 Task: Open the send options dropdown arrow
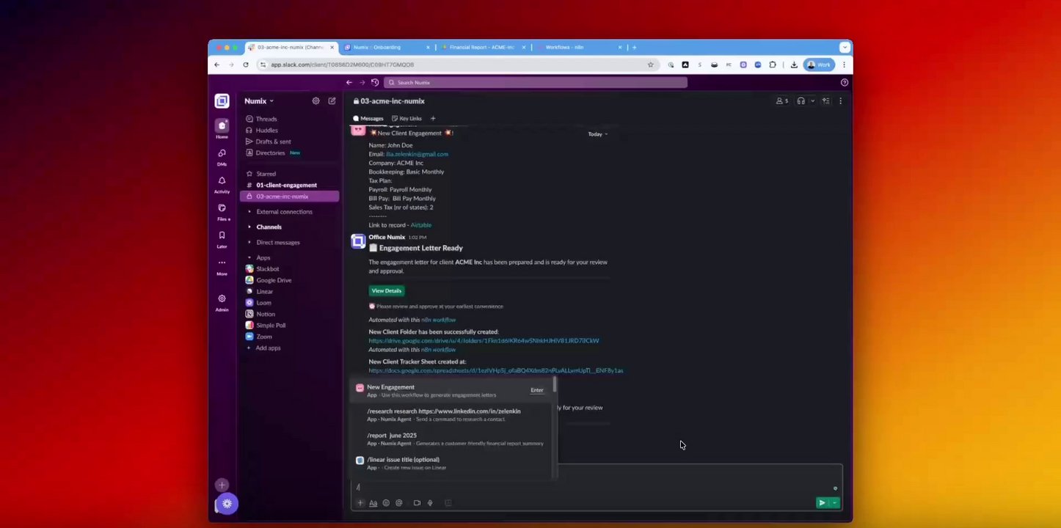coord(835,503)
